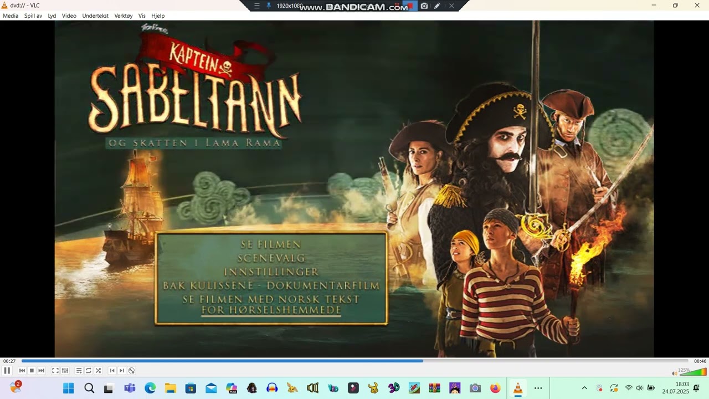Screen dimensions: 709x399
Task: Click the sync update tray icon
Action: click(x=614, y=388)
